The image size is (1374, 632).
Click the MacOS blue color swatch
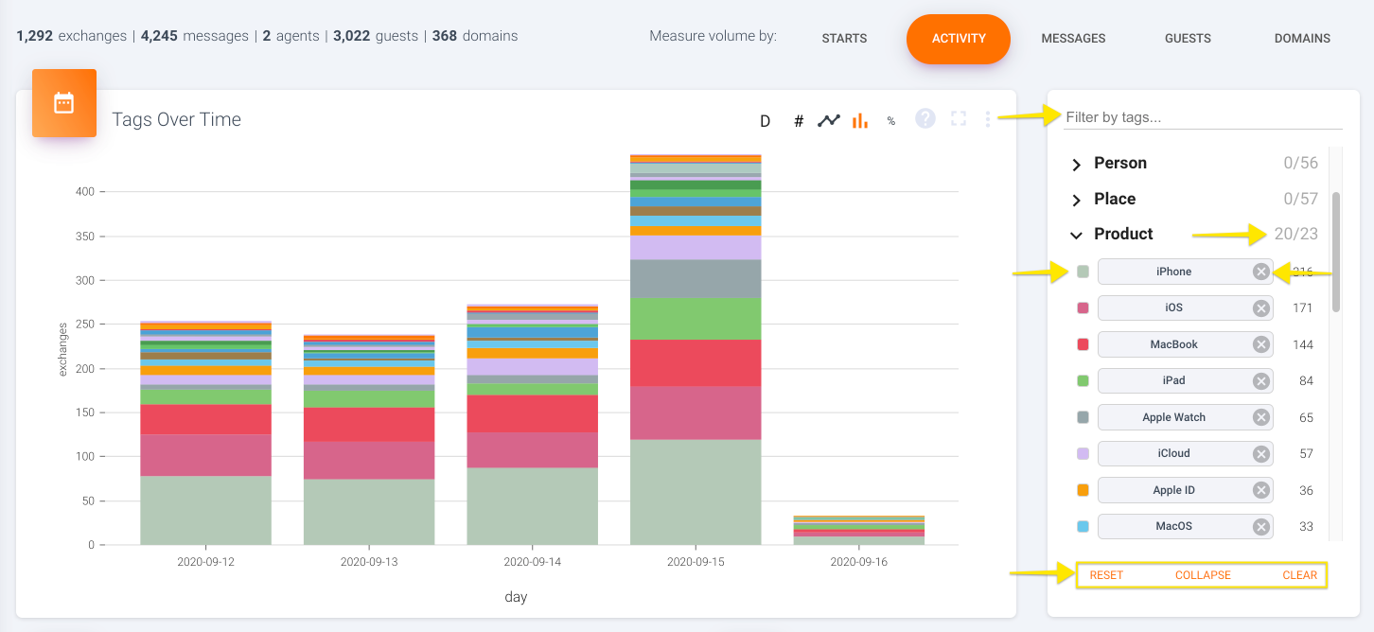1083,526
